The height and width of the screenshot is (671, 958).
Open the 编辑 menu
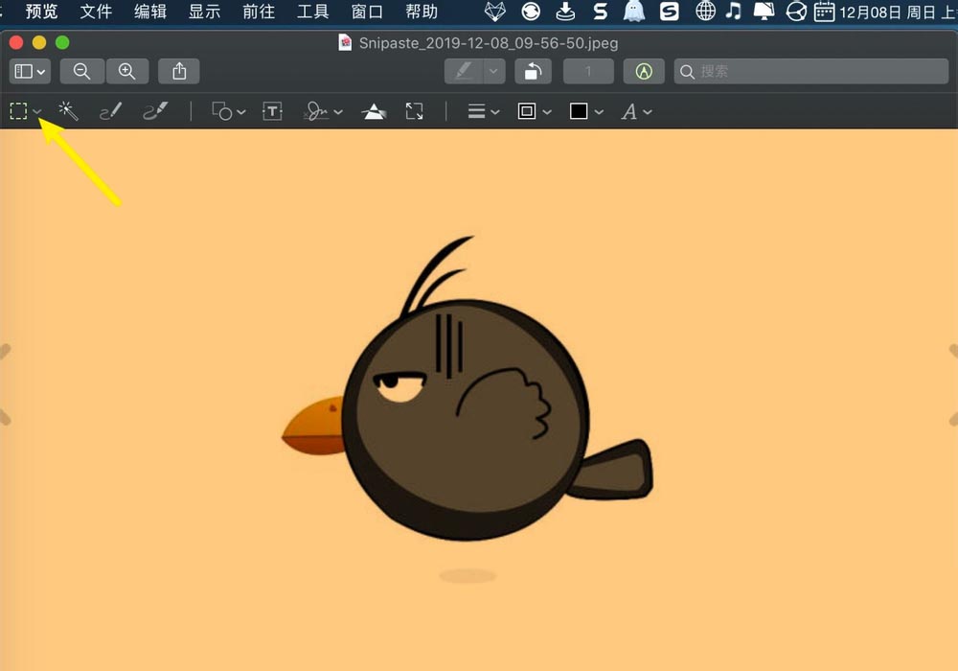coord(150,11)
